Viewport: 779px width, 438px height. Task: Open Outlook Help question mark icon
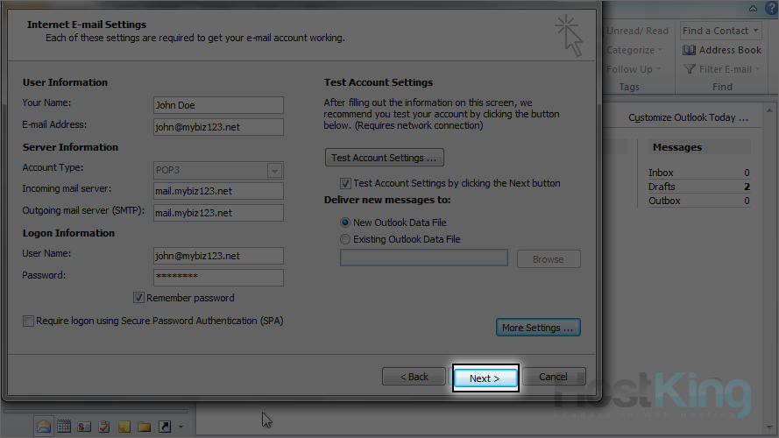click(771, 8)
